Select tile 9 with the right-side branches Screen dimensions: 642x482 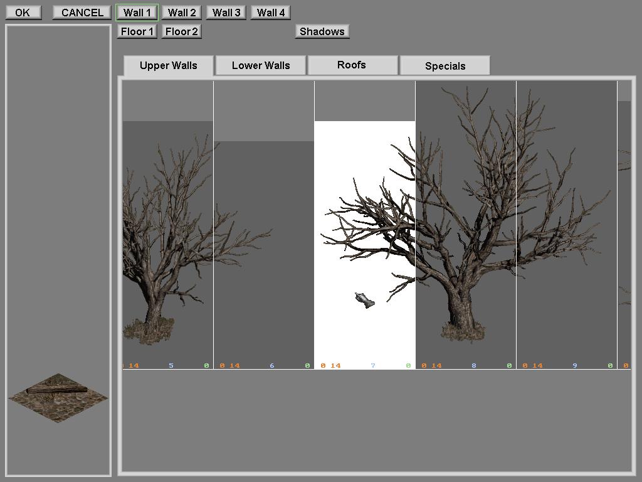[567, 226]
